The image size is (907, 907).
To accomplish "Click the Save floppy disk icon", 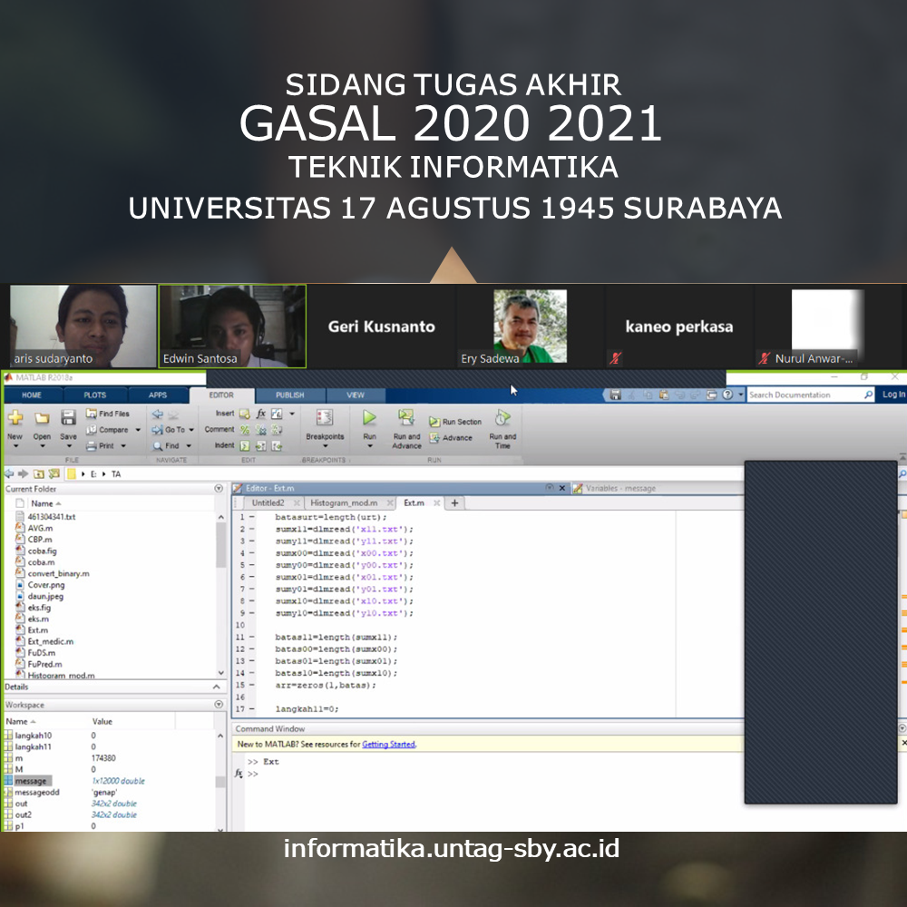I will tap(68, 418).
